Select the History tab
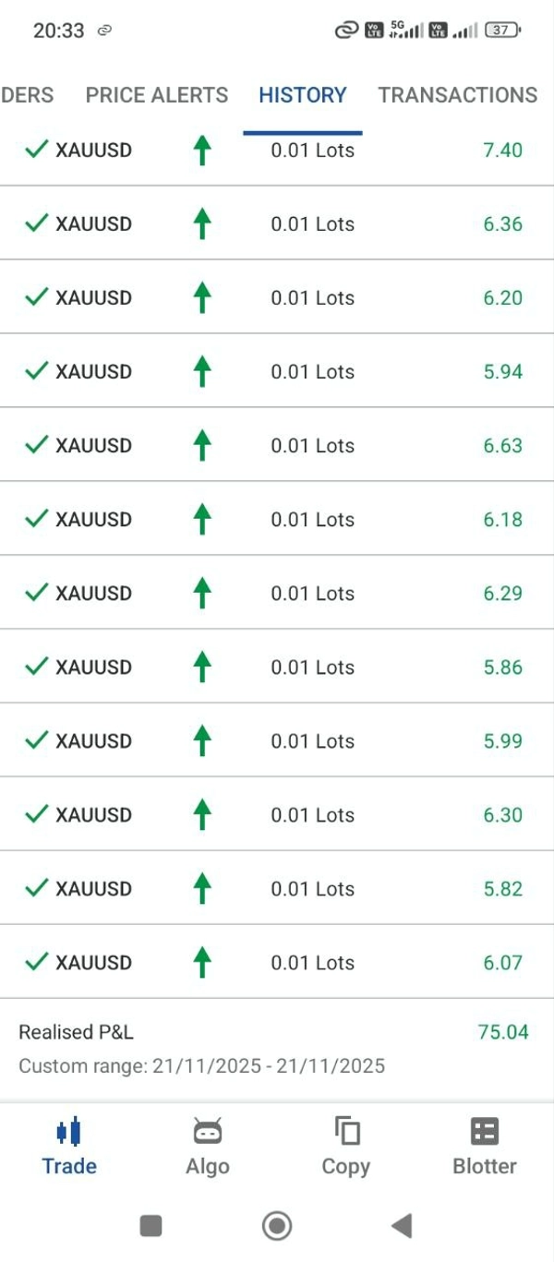This screenshot has height=1262, width=554. [303, 95]
